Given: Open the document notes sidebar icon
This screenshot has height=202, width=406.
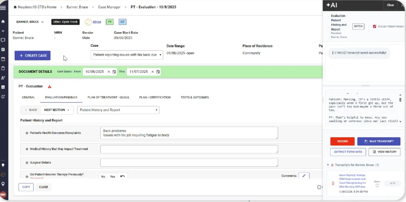Looking at the screenshot, I should 3,49.
